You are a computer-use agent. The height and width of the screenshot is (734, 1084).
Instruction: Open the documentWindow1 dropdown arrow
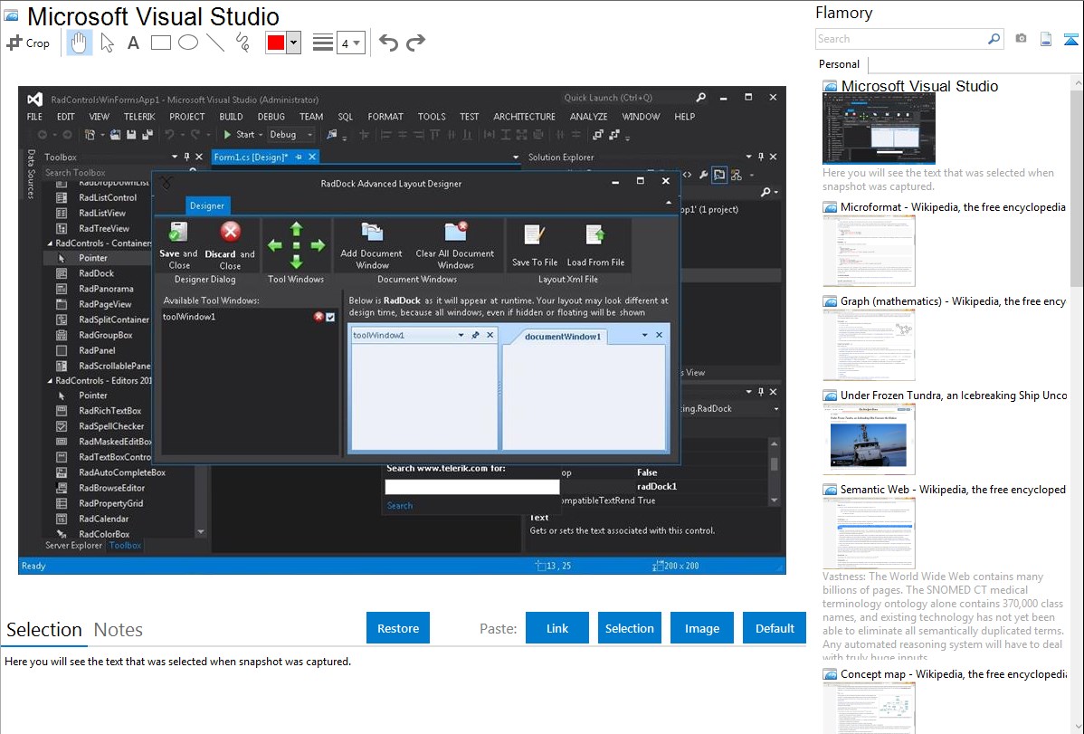click(644, 335)
